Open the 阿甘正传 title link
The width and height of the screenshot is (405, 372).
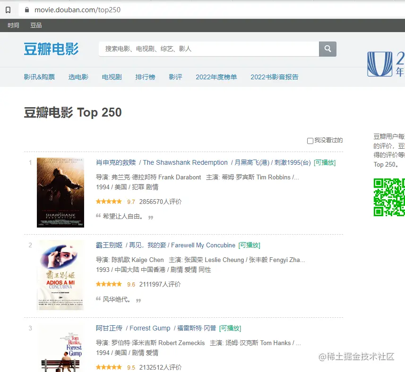click(109, 328)
